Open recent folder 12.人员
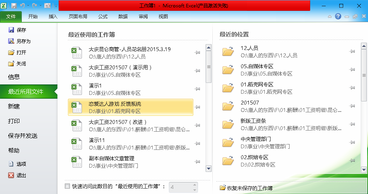The width and height of the screenshot is (368, 194). (x=283, y=52)
